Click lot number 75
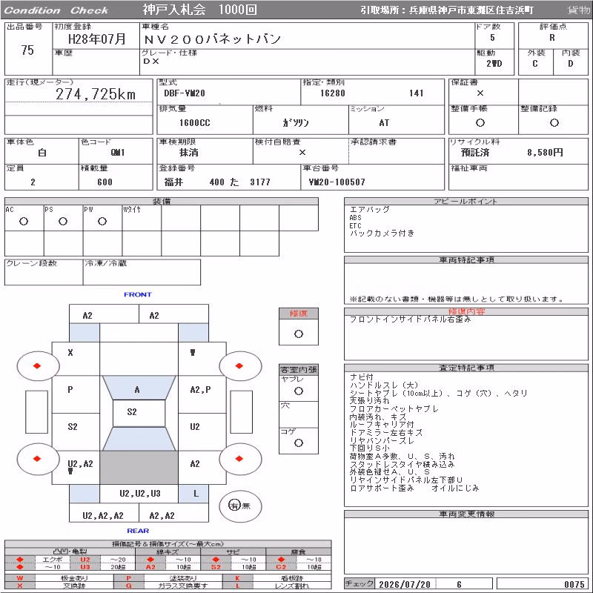Image resolution: width=593 pixels, height=593 pixels. pos(27,50)
